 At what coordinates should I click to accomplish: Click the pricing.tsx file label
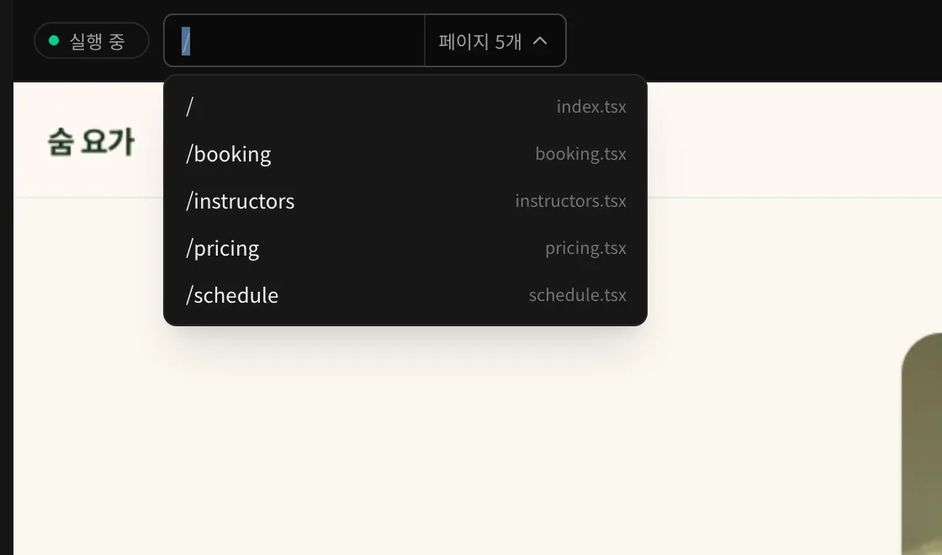(x=585, y=248)
